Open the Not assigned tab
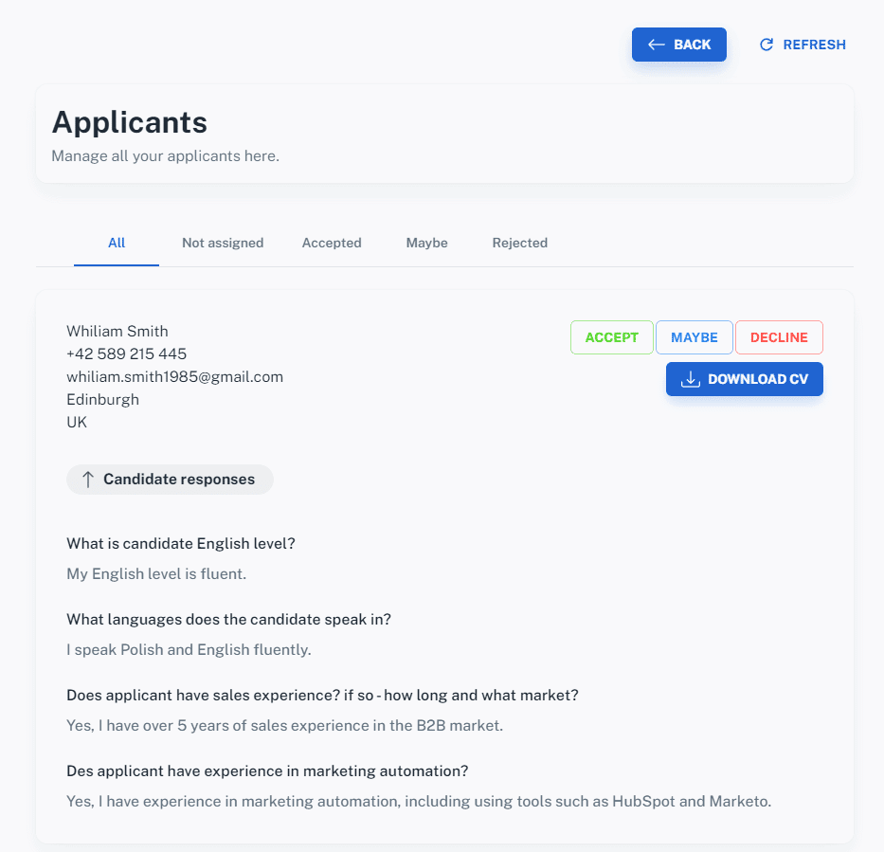The image size is (884, 852). pyautogui.click(x=223, y=243)
